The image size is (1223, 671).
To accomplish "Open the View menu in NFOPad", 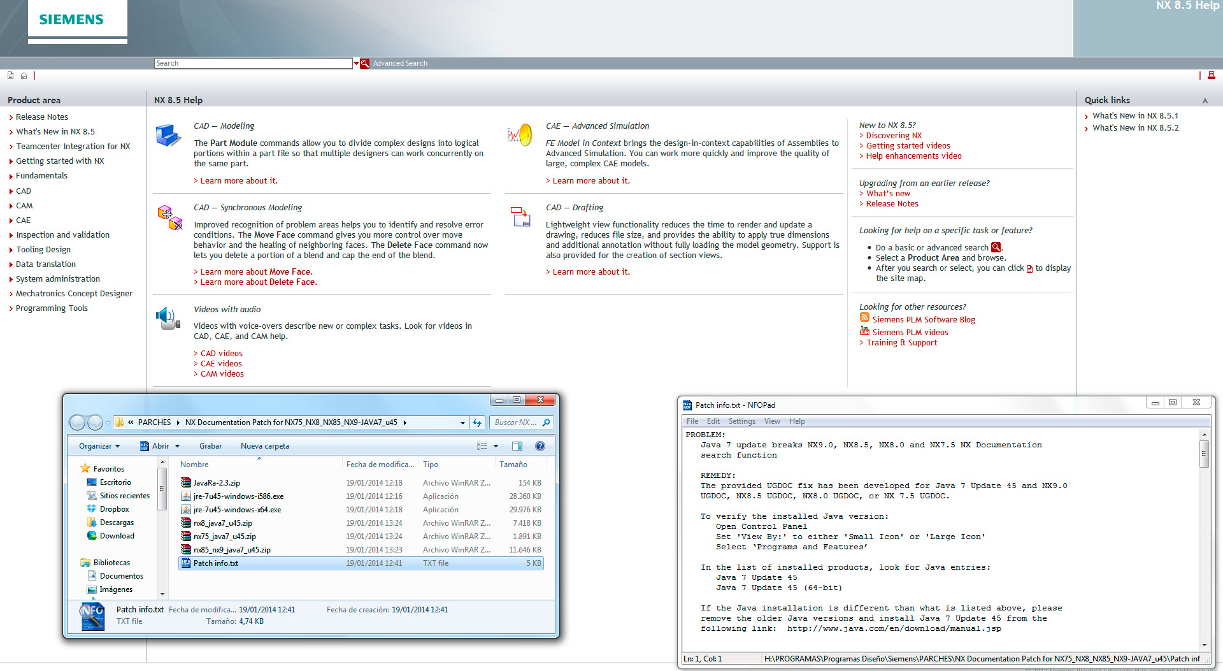I will point(772,421).
